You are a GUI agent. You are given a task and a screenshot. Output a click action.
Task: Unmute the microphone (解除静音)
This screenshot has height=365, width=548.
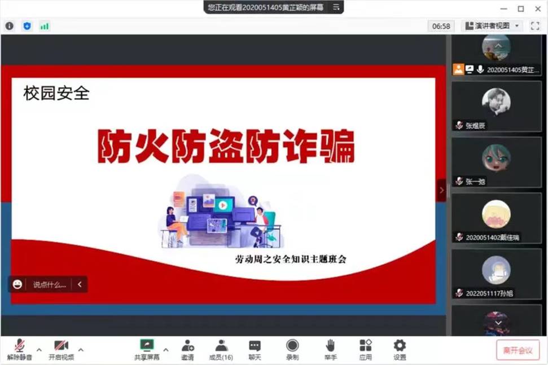pyautogui.click(x=20, y=350)
